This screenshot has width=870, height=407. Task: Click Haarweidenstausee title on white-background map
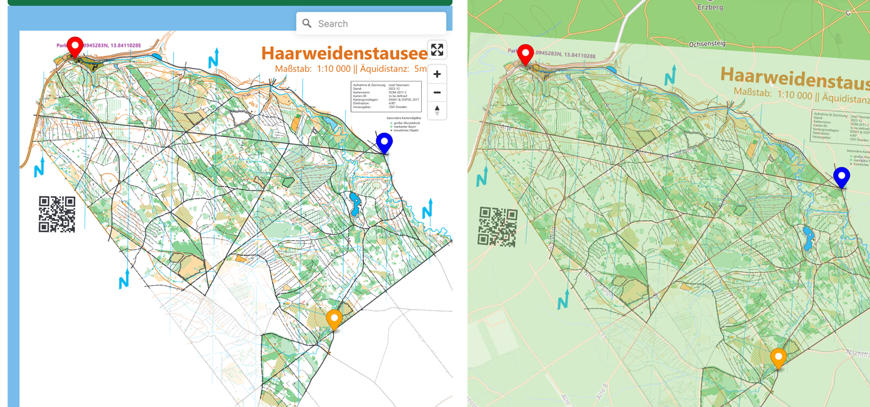point(344,54)
